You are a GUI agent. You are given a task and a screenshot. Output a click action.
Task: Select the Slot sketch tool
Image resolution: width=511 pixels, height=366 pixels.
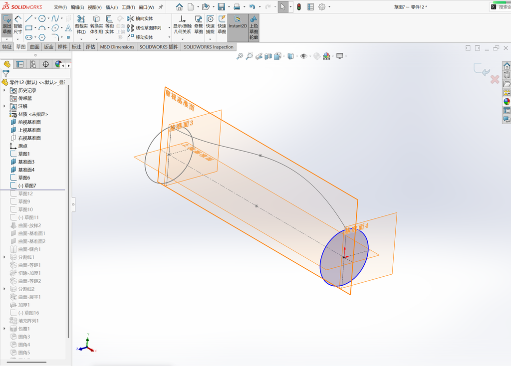point(28,37)
